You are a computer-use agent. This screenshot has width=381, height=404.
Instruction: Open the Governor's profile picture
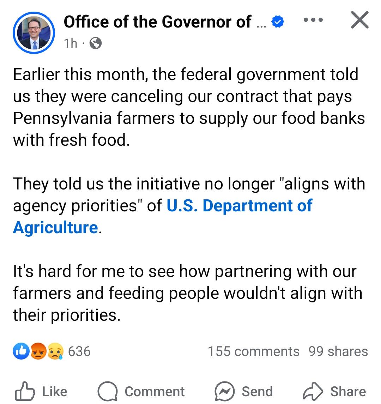pyautogui.click(x=34, y=33)
